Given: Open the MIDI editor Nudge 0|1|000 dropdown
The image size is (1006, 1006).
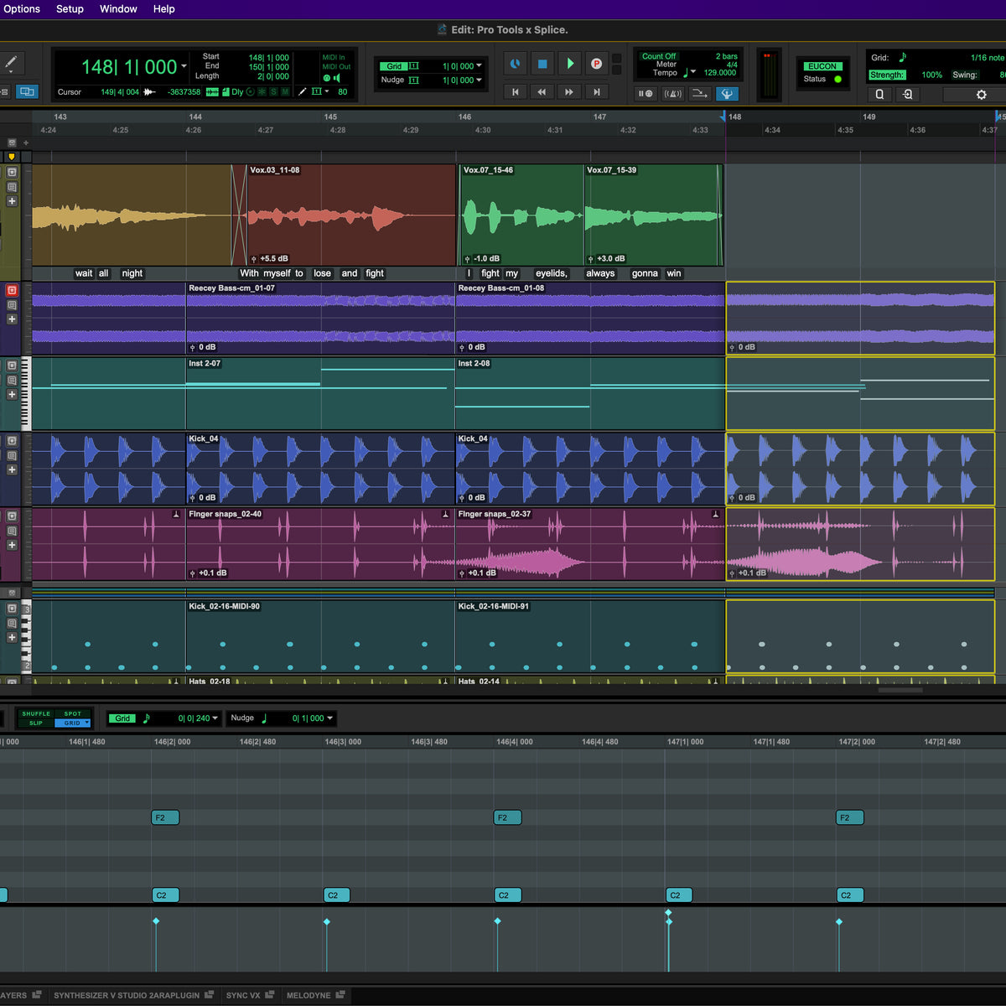Looking at the screenshot, I should pyautogui.click(x=329, y=718).
